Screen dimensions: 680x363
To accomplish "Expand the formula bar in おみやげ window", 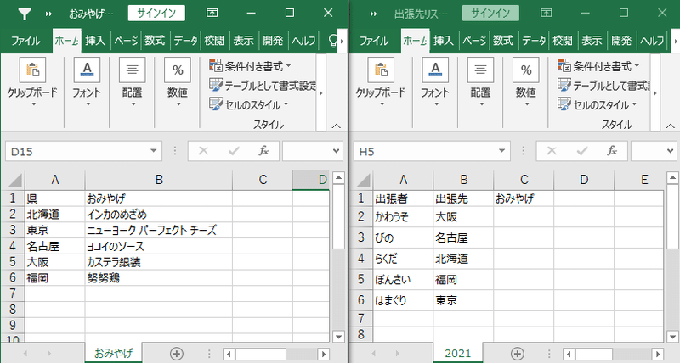I will click(336, 151).
